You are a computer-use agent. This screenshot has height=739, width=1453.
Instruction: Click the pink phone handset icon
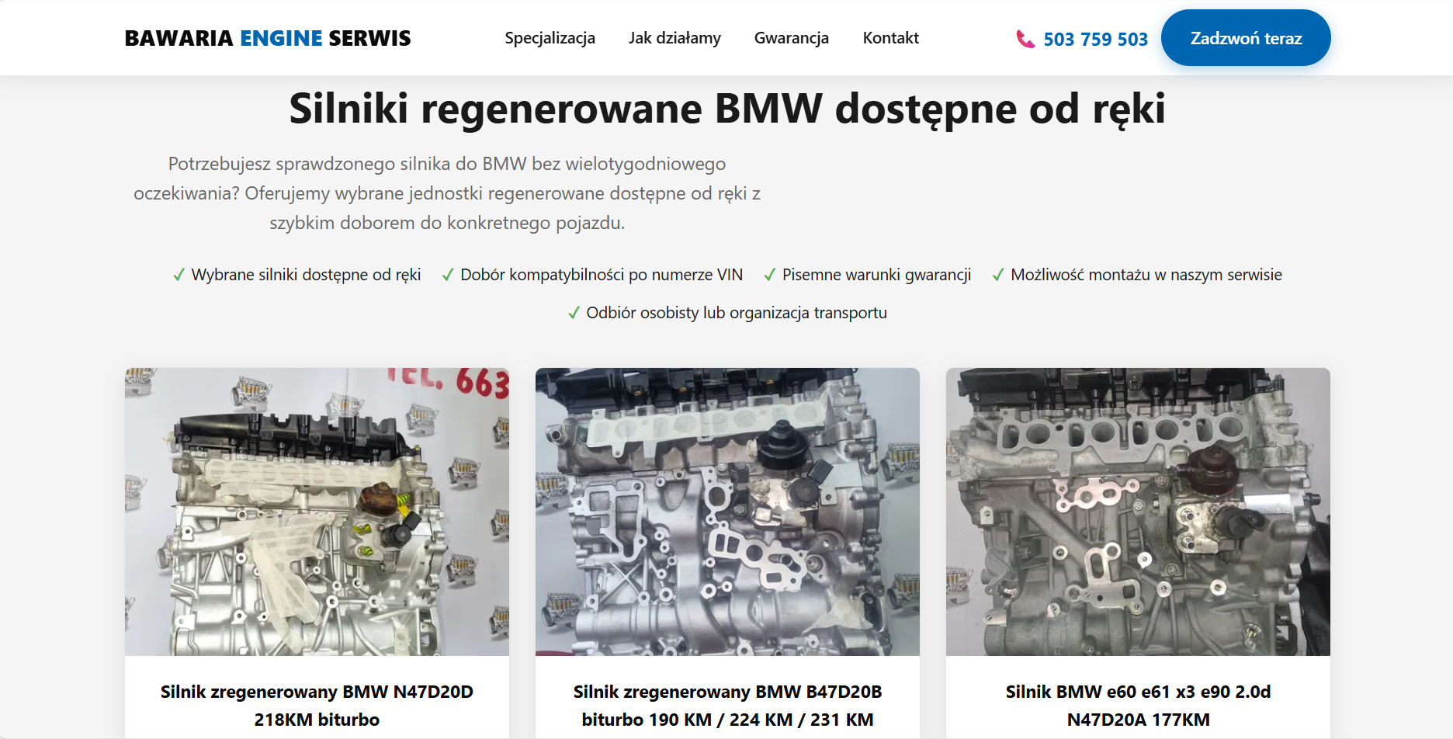coord(1025,39)
